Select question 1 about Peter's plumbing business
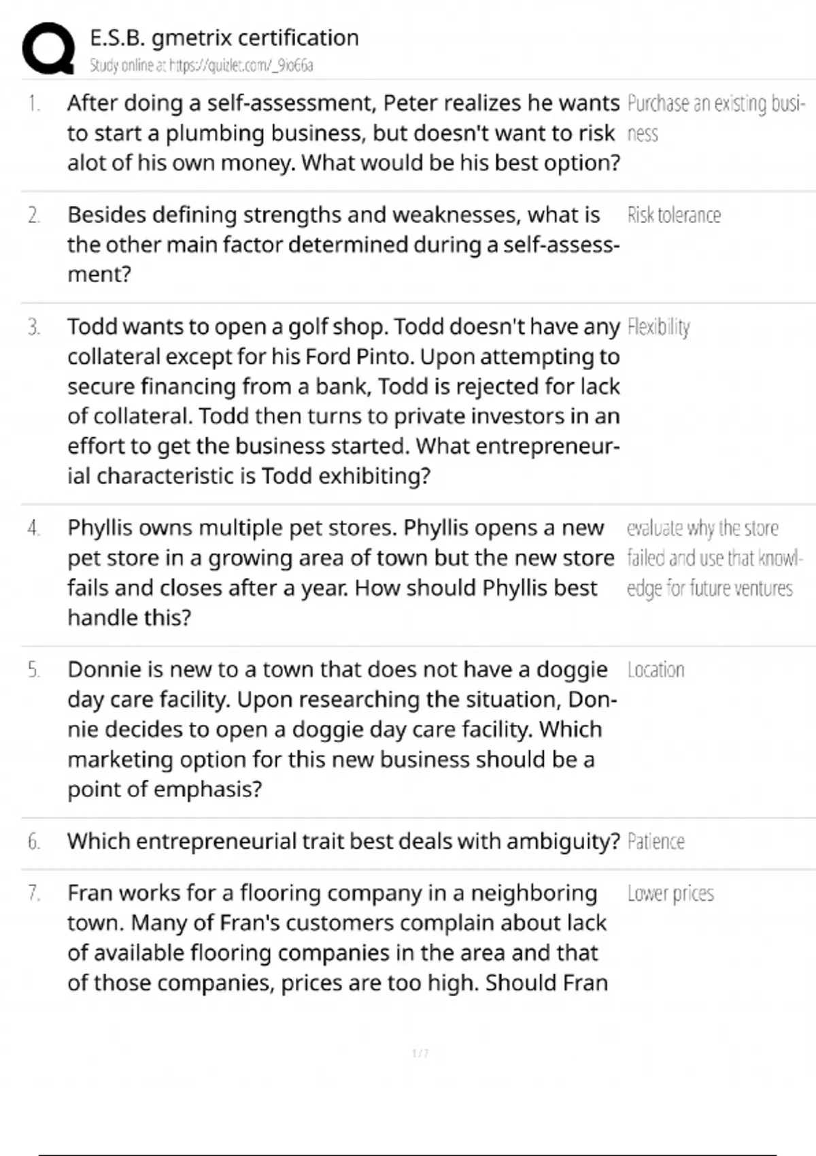 tap(343, 133)
